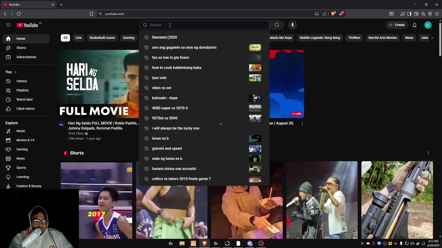Select the Thrillers chip
This screenshot has height=248, width=442.
354,38
